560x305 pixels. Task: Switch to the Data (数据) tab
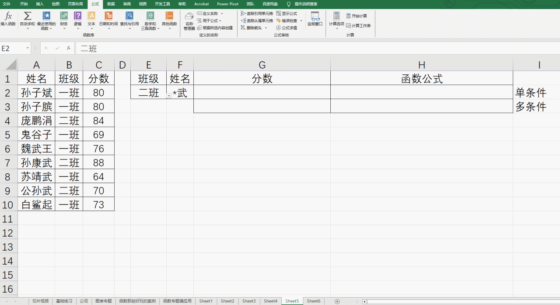(x=111, y=4)
